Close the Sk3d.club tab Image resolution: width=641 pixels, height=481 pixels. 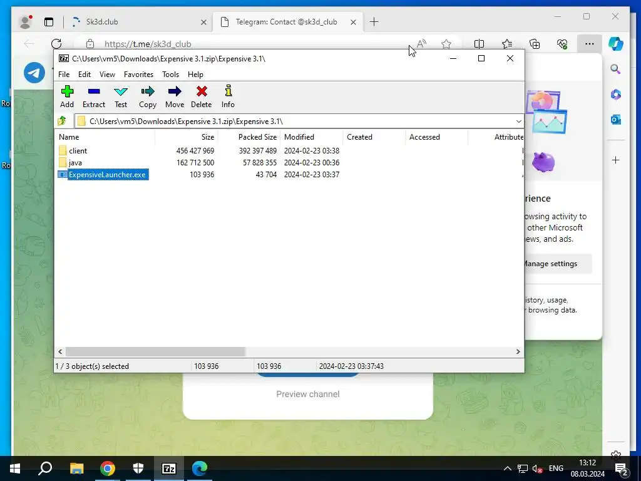point(203,22)
